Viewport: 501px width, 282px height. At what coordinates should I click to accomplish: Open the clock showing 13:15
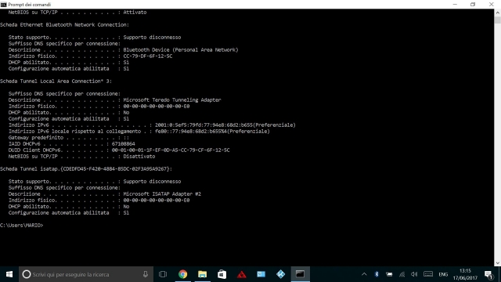[x=465, y=274]
